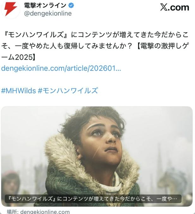Open 場所: dengekionline.com source label
This screenshot has width=195, height=214.
(38, 212)
